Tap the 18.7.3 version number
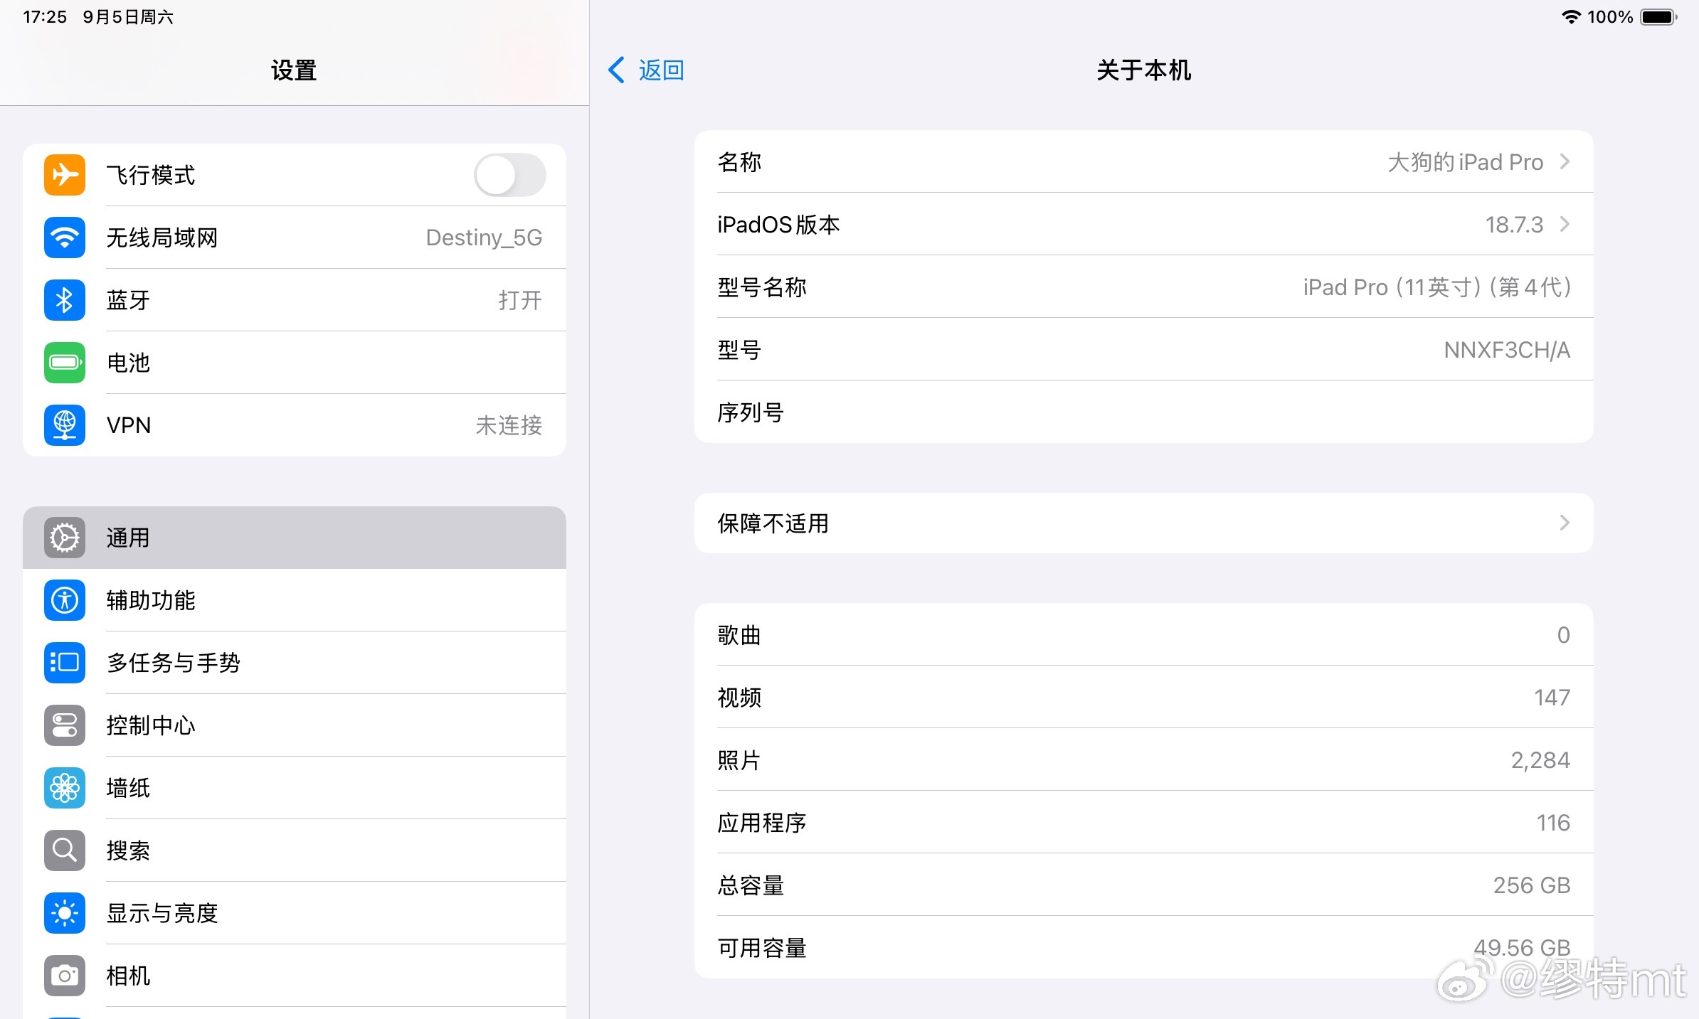Screen dimensions: 1699x1019 click(x=1514, y=224)
